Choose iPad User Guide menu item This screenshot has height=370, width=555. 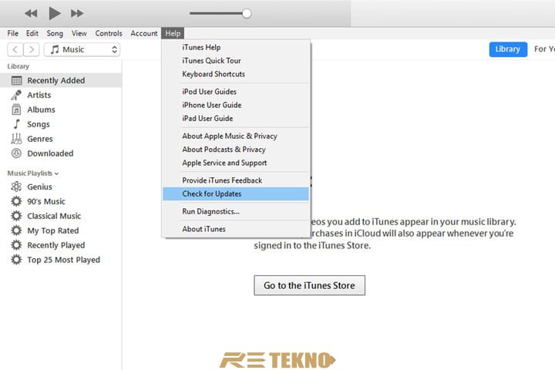(x=236, y=118)
